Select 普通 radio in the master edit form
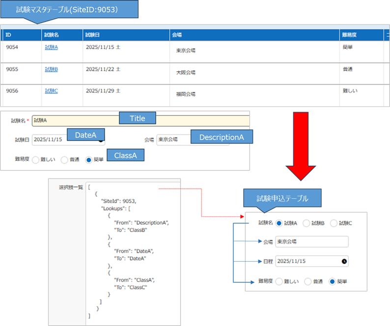390x326 pixels. (64, 160)
